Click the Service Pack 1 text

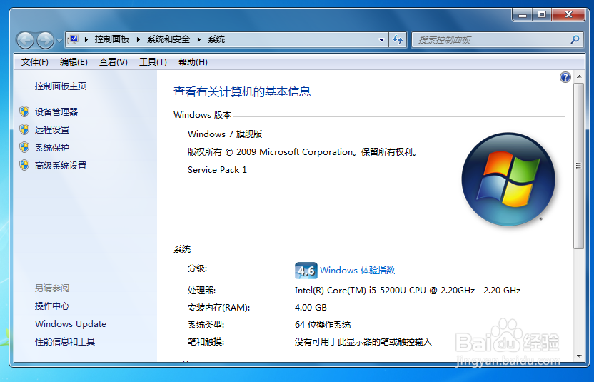pos(217,170)
